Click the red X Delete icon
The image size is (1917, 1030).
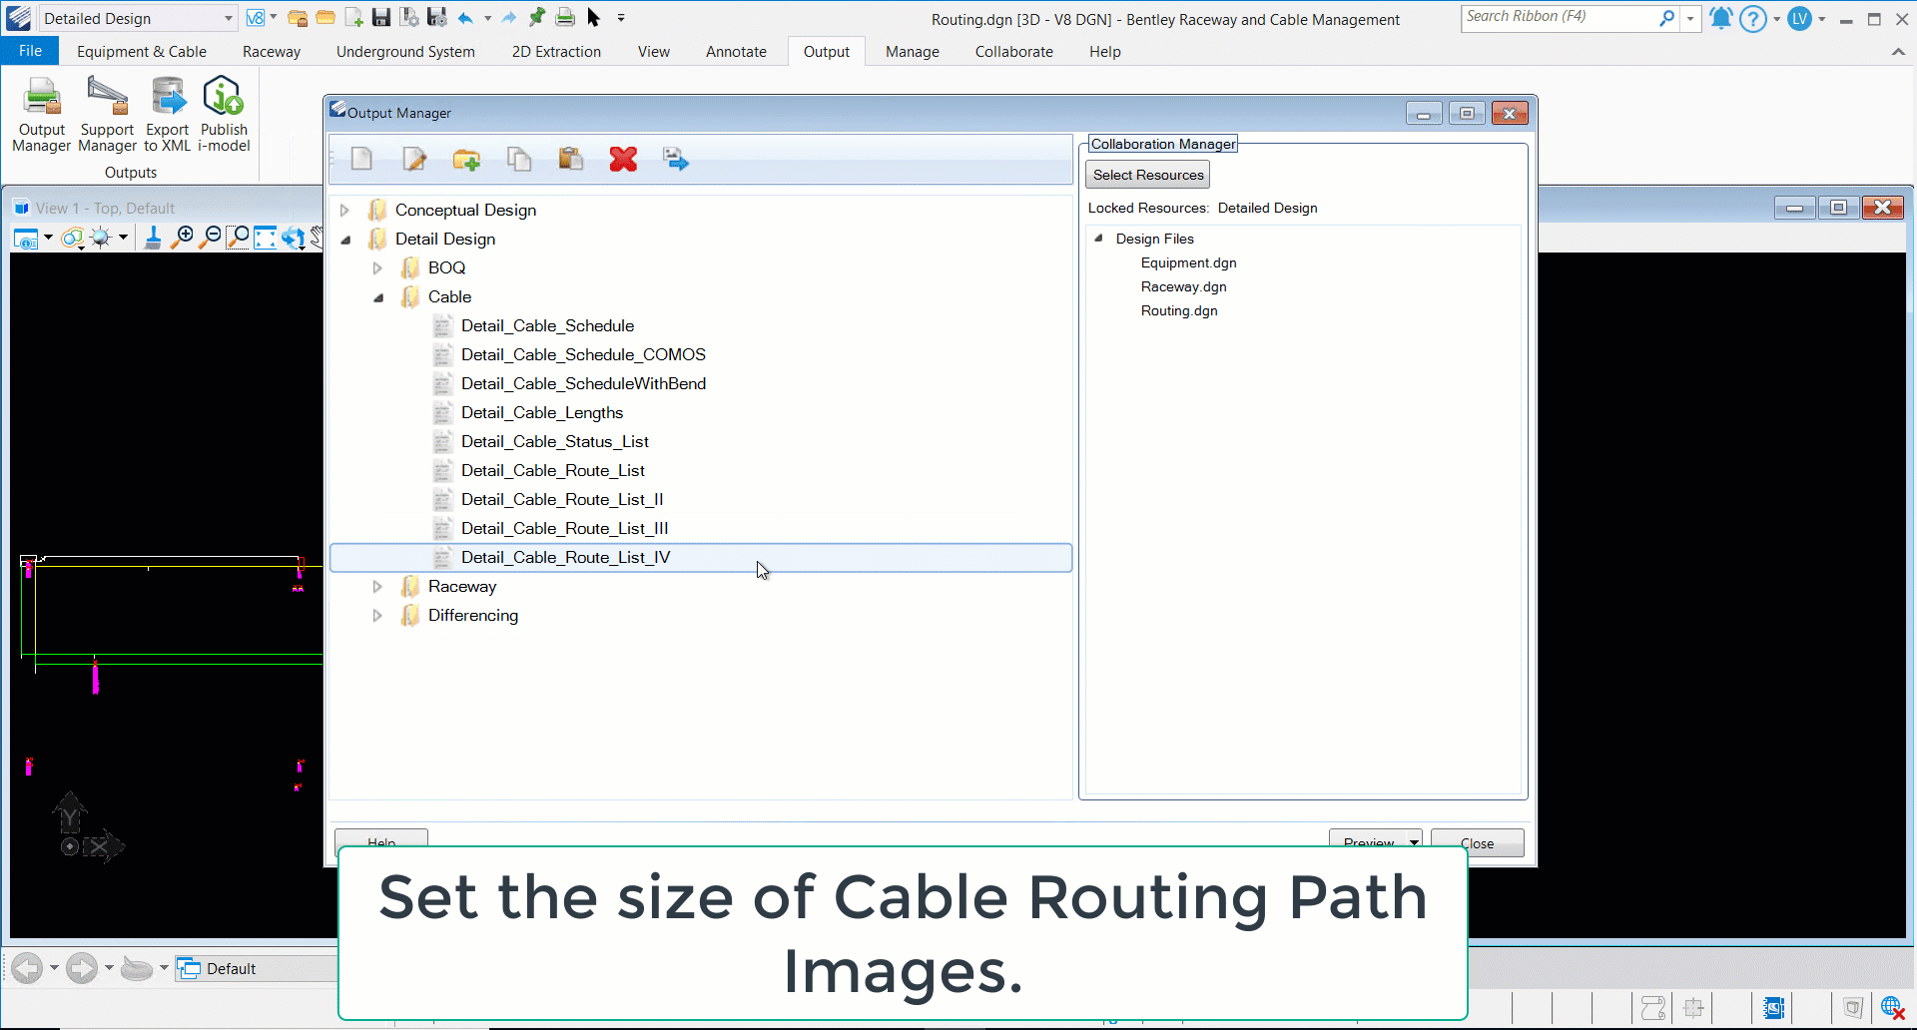tap(623, 159)
